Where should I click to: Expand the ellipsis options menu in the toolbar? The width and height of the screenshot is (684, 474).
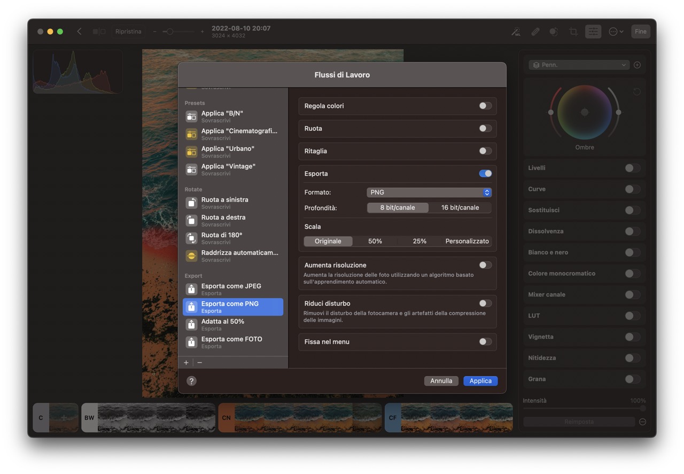(x=613, y=32)
